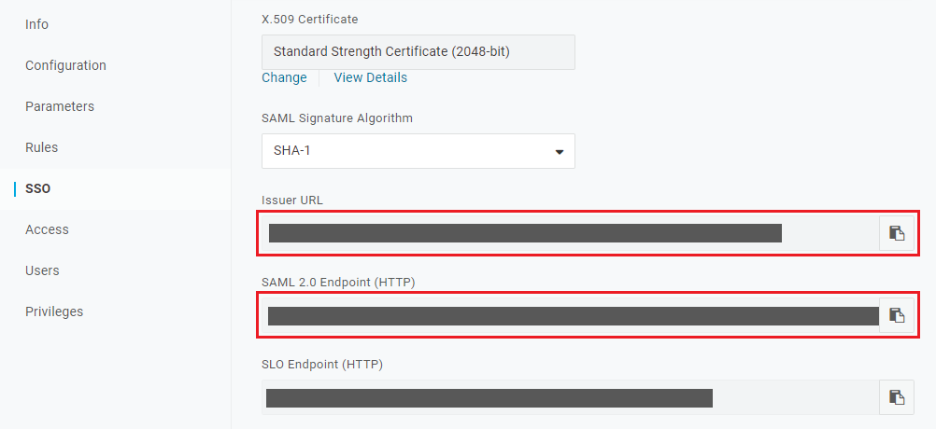Image resolution: width=936 pixels, height=429 pixels.
Task: Open the SAML Signature Algorithm dropdown
Action: pos(418,151)
